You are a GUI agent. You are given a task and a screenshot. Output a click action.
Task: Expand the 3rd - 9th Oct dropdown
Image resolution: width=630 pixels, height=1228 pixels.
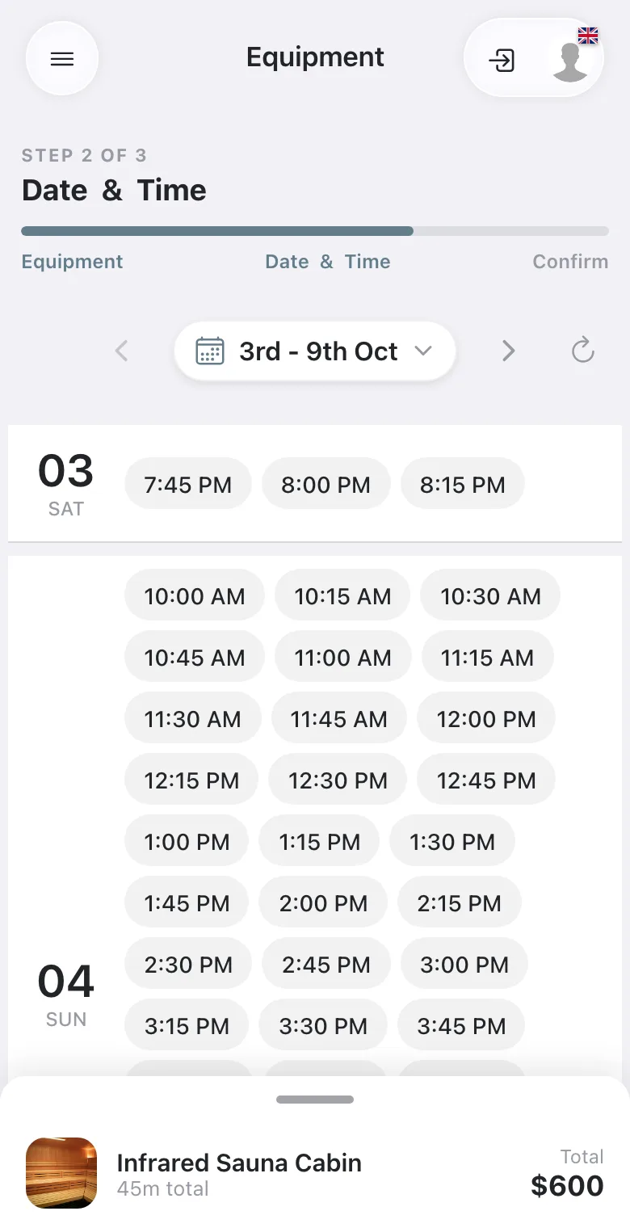[315, 351]
